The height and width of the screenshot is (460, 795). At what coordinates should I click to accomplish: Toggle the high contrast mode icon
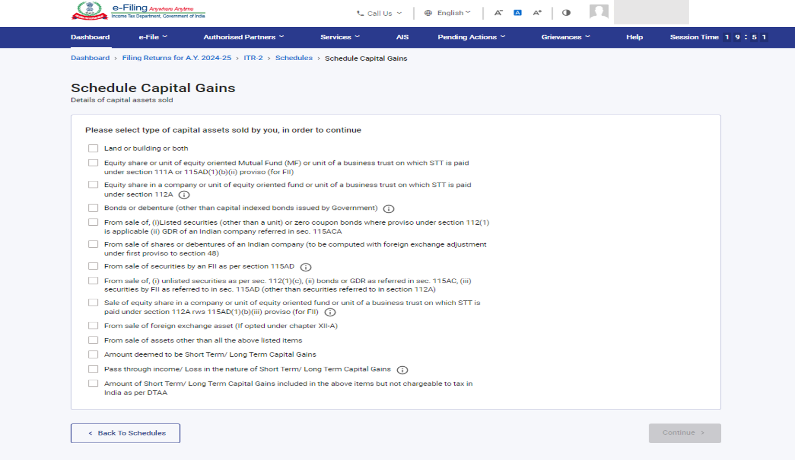[x=566, y=13]
